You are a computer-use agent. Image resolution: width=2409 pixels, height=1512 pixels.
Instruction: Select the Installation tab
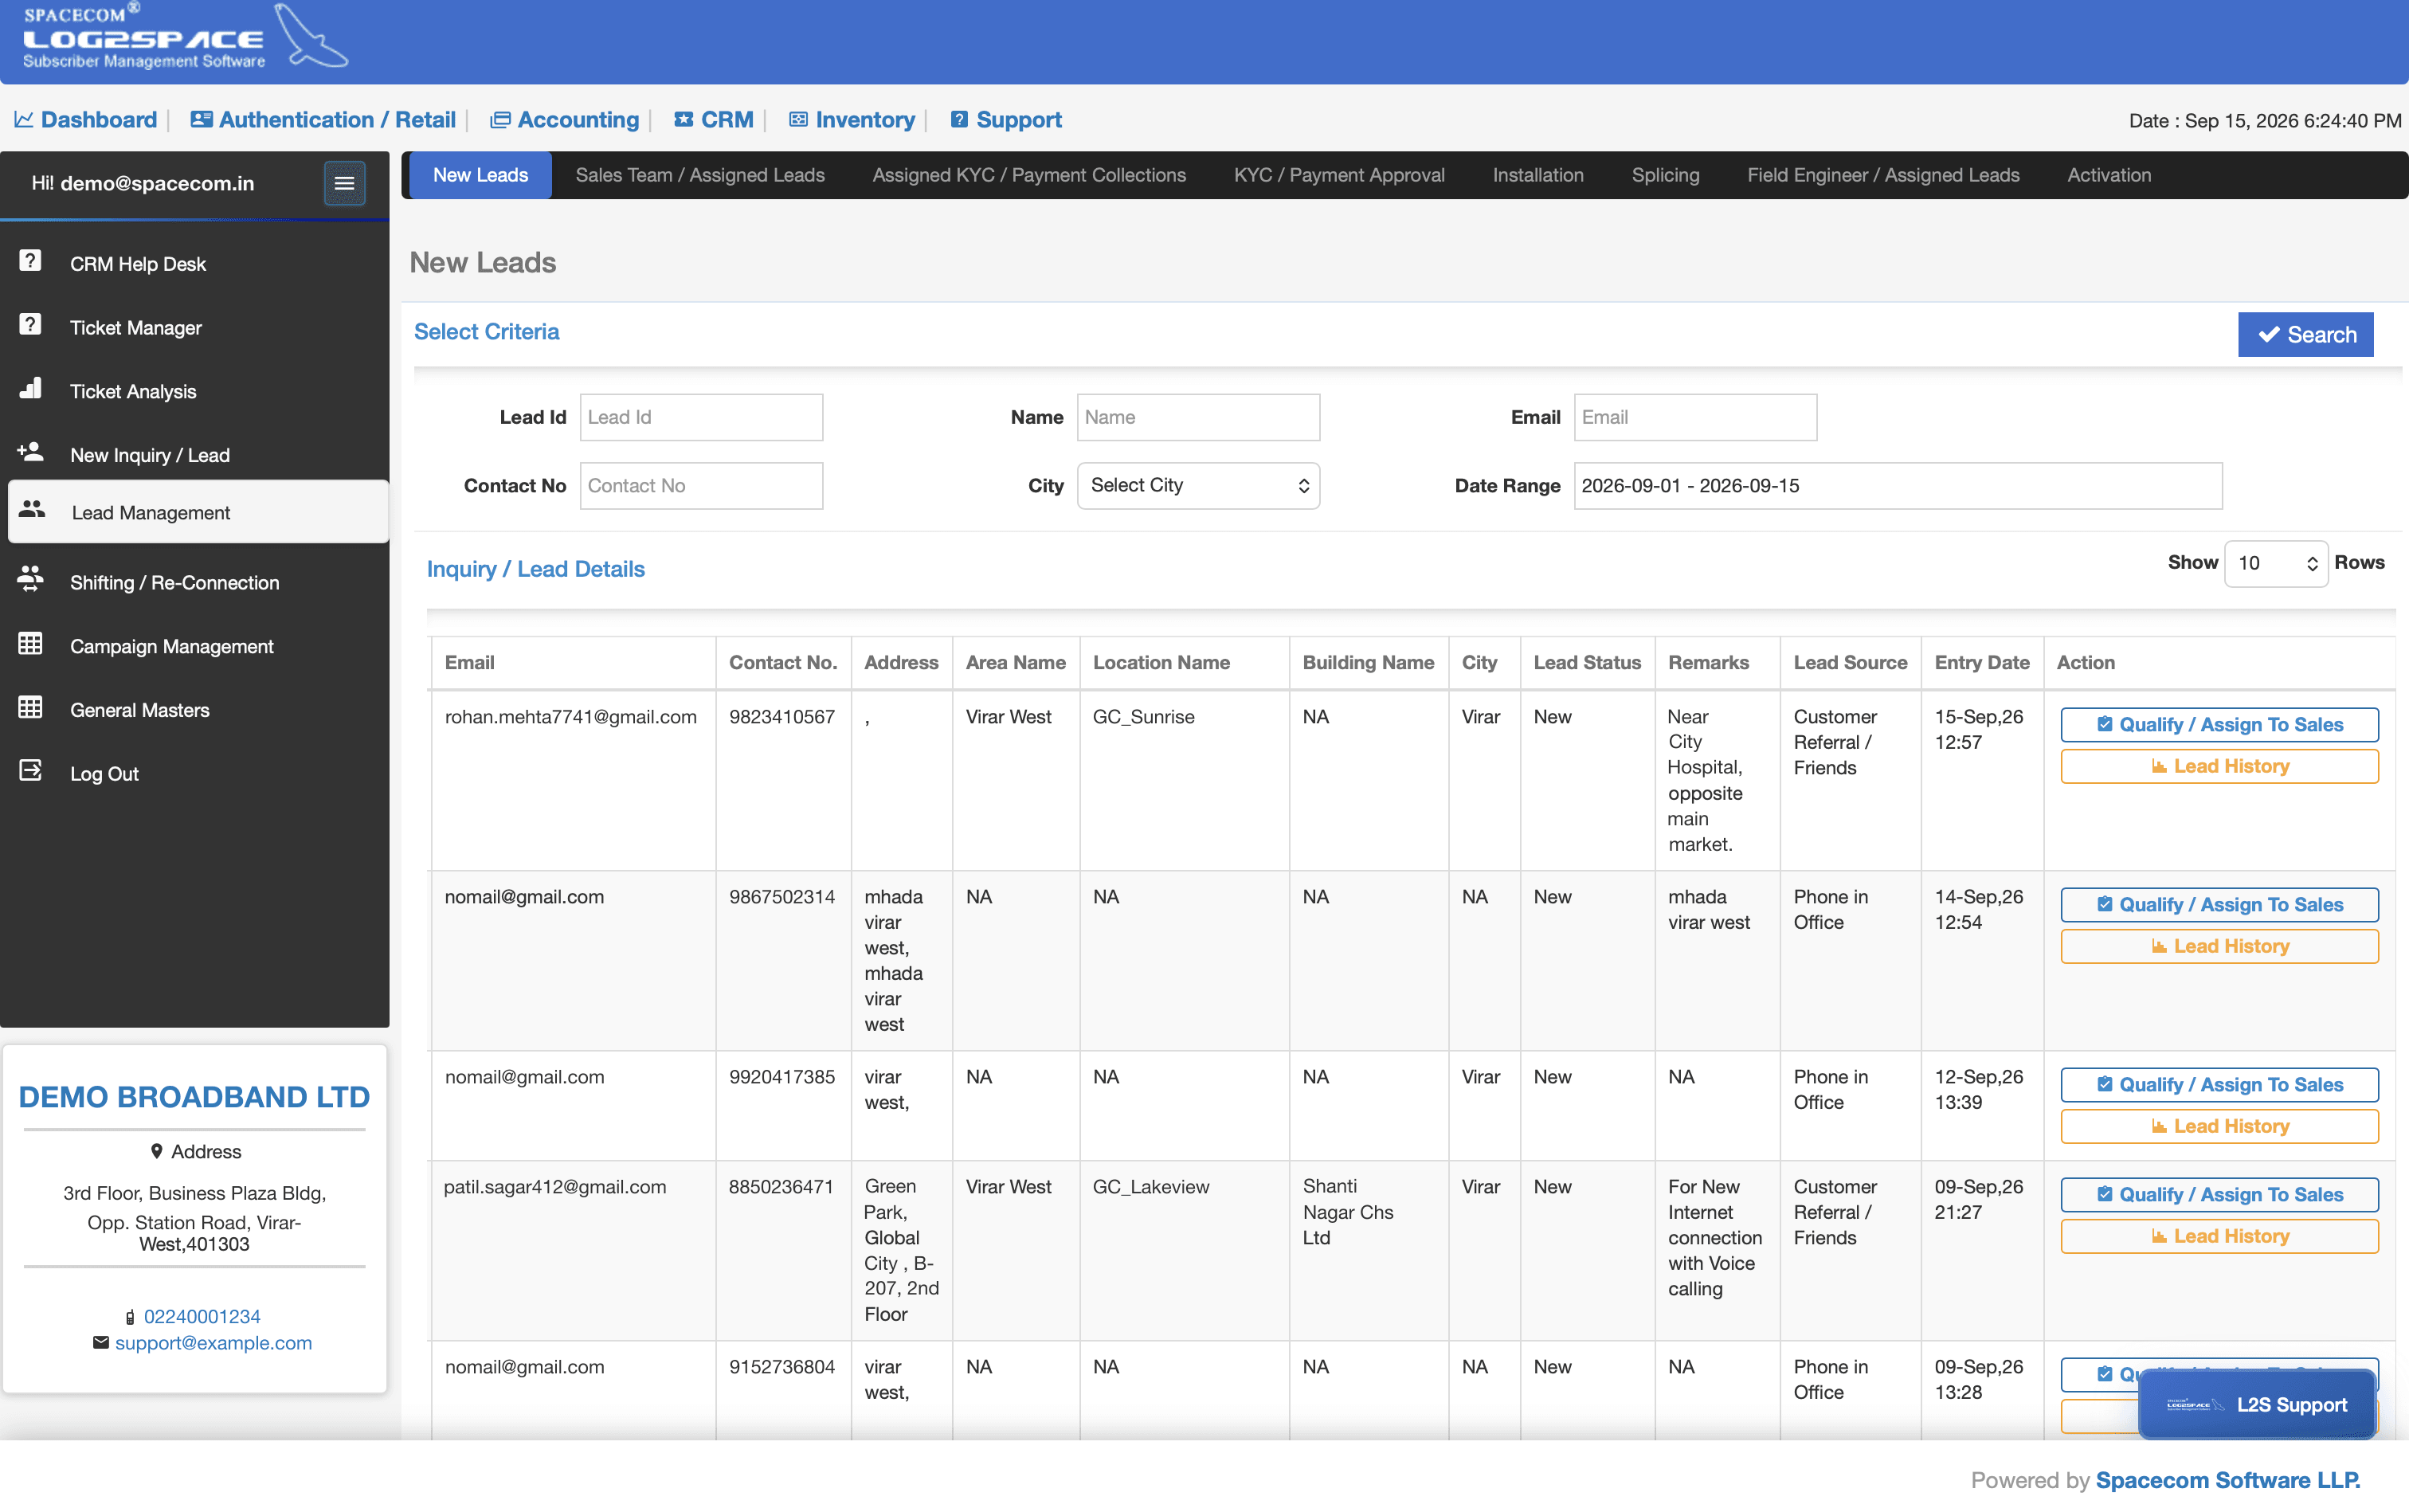(1538, 175)
